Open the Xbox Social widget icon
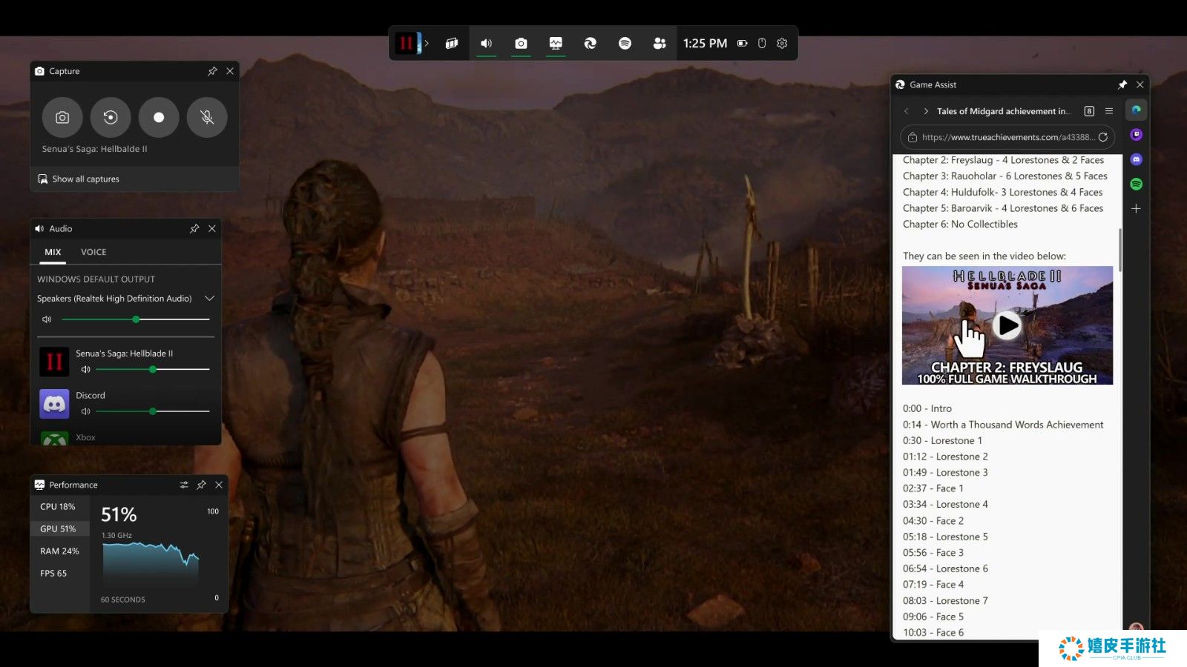 659,44
